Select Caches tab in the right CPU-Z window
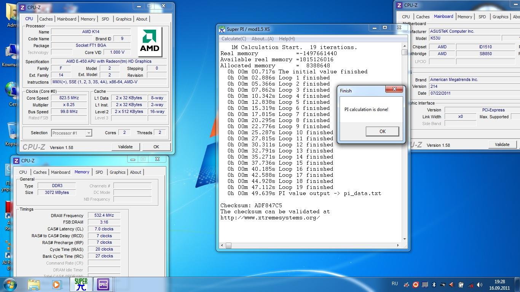Viewport: 520px width, 292px height. pyautogui.click(x=423, y=17)
